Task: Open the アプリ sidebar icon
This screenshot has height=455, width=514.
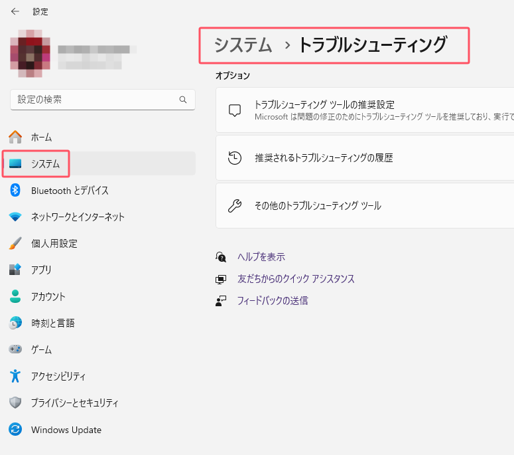Action: [x=15, y=270]
